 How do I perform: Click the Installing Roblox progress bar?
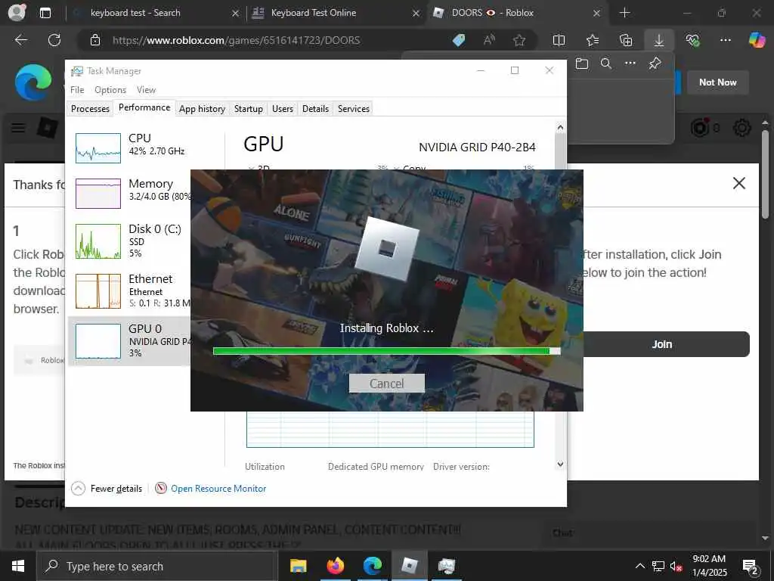tap(386, 351)
